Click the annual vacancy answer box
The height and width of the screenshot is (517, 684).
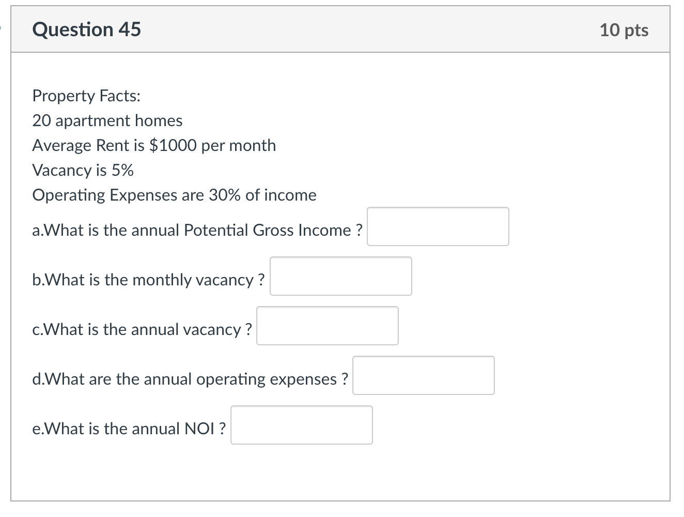[x=327, y=326]
